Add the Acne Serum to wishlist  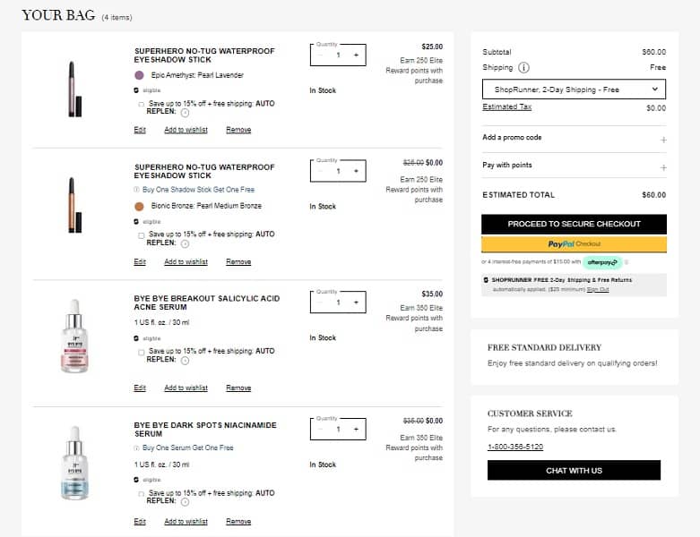pos(186,388)
